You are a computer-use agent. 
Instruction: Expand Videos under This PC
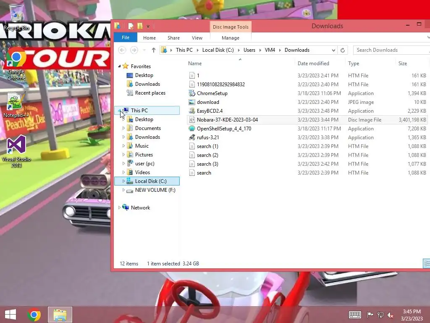tap(123, 172)
